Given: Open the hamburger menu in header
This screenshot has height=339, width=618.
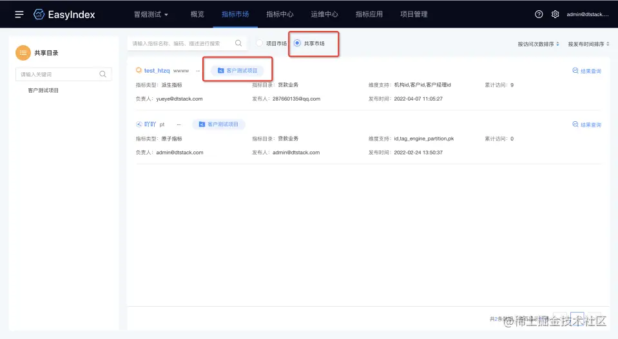Looking at the screenshot, I should pyautogui.click(x=19, y=15).
